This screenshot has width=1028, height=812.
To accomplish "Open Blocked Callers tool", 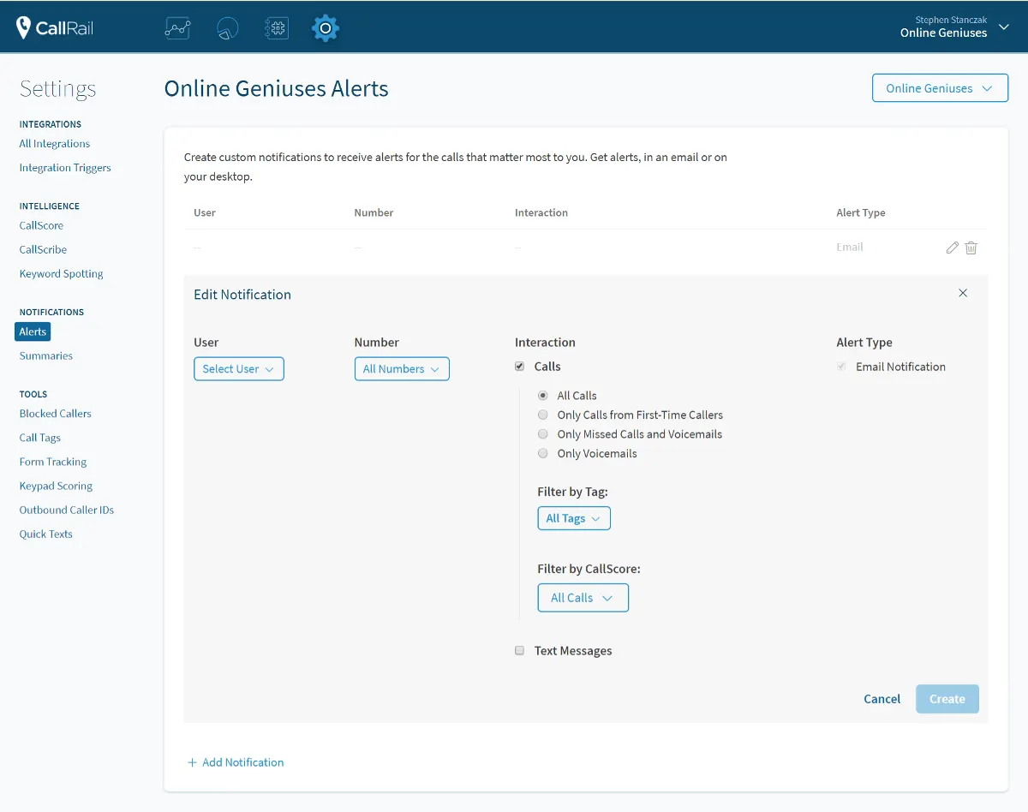I will pyautogui.click(x=56, y=414).
